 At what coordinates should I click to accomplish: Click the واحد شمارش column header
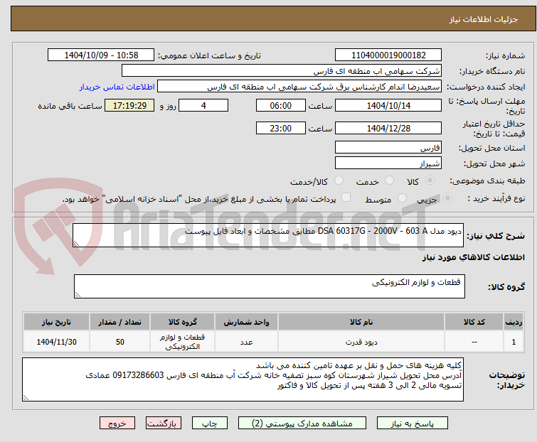[246, 322]
